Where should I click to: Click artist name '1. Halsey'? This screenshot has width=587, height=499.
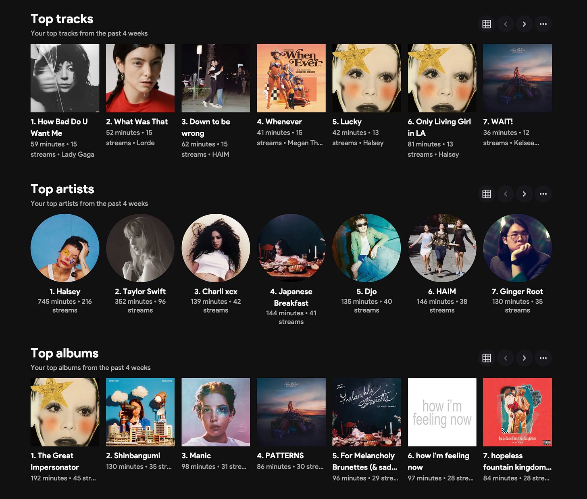(65, 292)
